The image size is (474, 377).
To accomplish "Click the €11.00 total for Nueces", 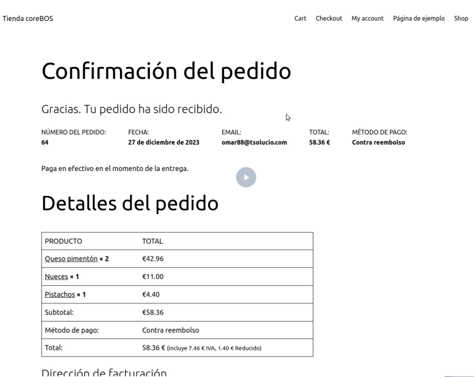I will 152,277.
